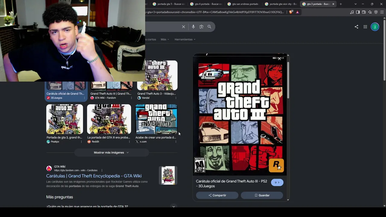This screenshot has width=386, height=217.
Task: Clear the search box with the X icon
Action: coord(183,27)
